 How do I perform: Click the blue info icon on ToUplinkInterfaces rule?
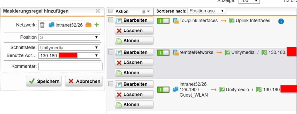pos(281,21)
